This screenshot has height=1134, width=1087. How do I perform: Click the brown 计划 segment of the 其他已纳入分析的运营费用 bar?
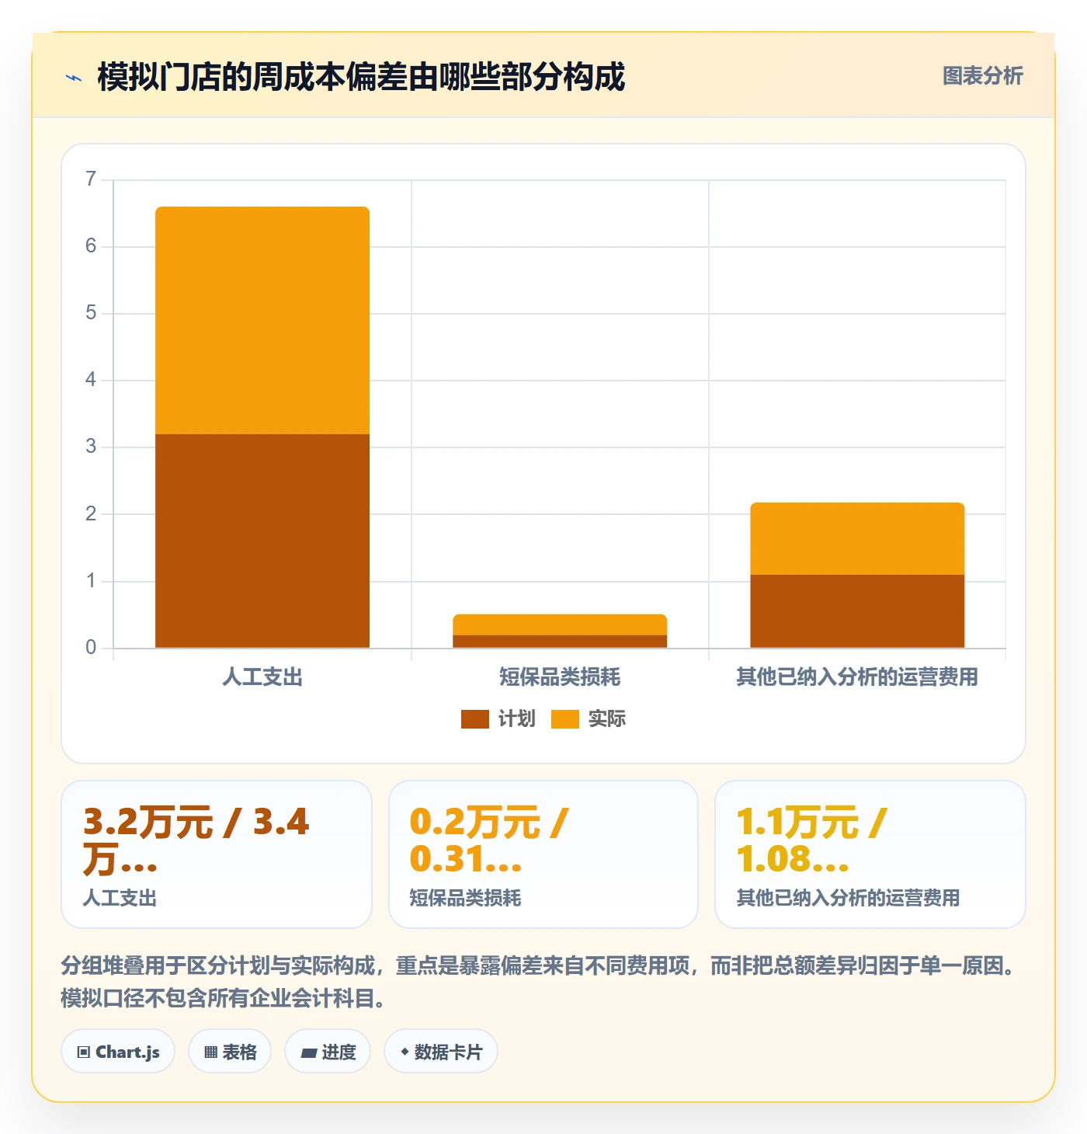coord(857,611)
